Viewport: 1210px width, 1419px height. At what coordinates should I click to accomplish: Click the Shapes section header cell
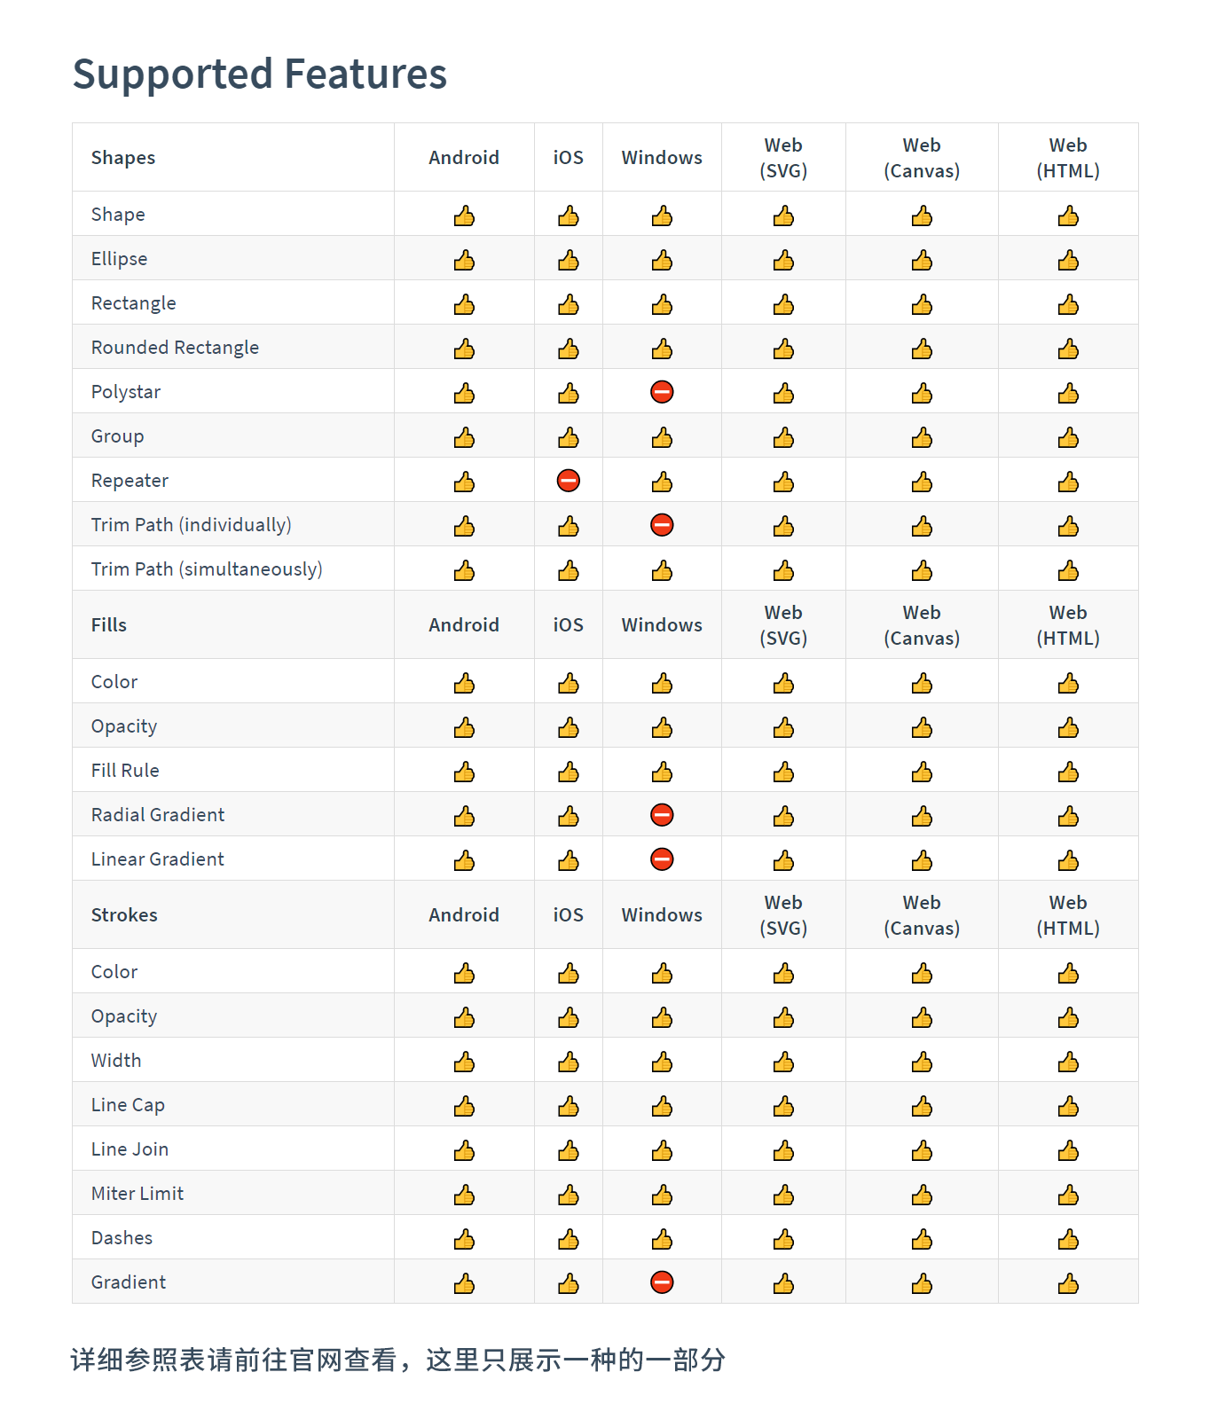tap(123, 158)
